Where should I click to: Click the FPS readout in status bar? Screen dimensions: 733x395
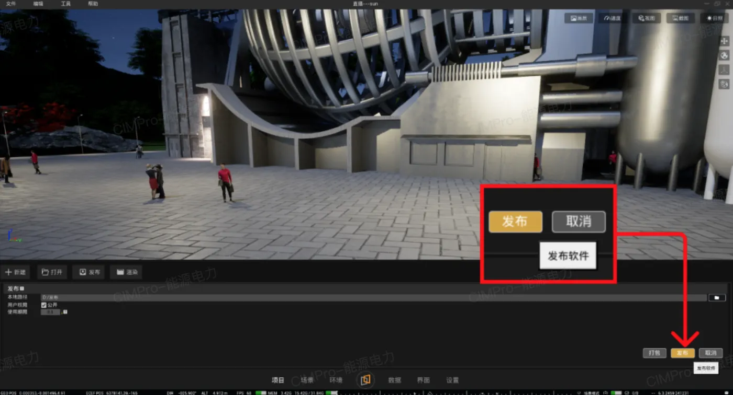[x=244, y=392]
